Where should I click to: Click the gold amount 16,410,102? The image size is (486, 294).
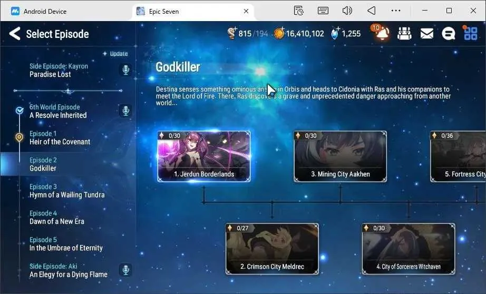point(305,34)
